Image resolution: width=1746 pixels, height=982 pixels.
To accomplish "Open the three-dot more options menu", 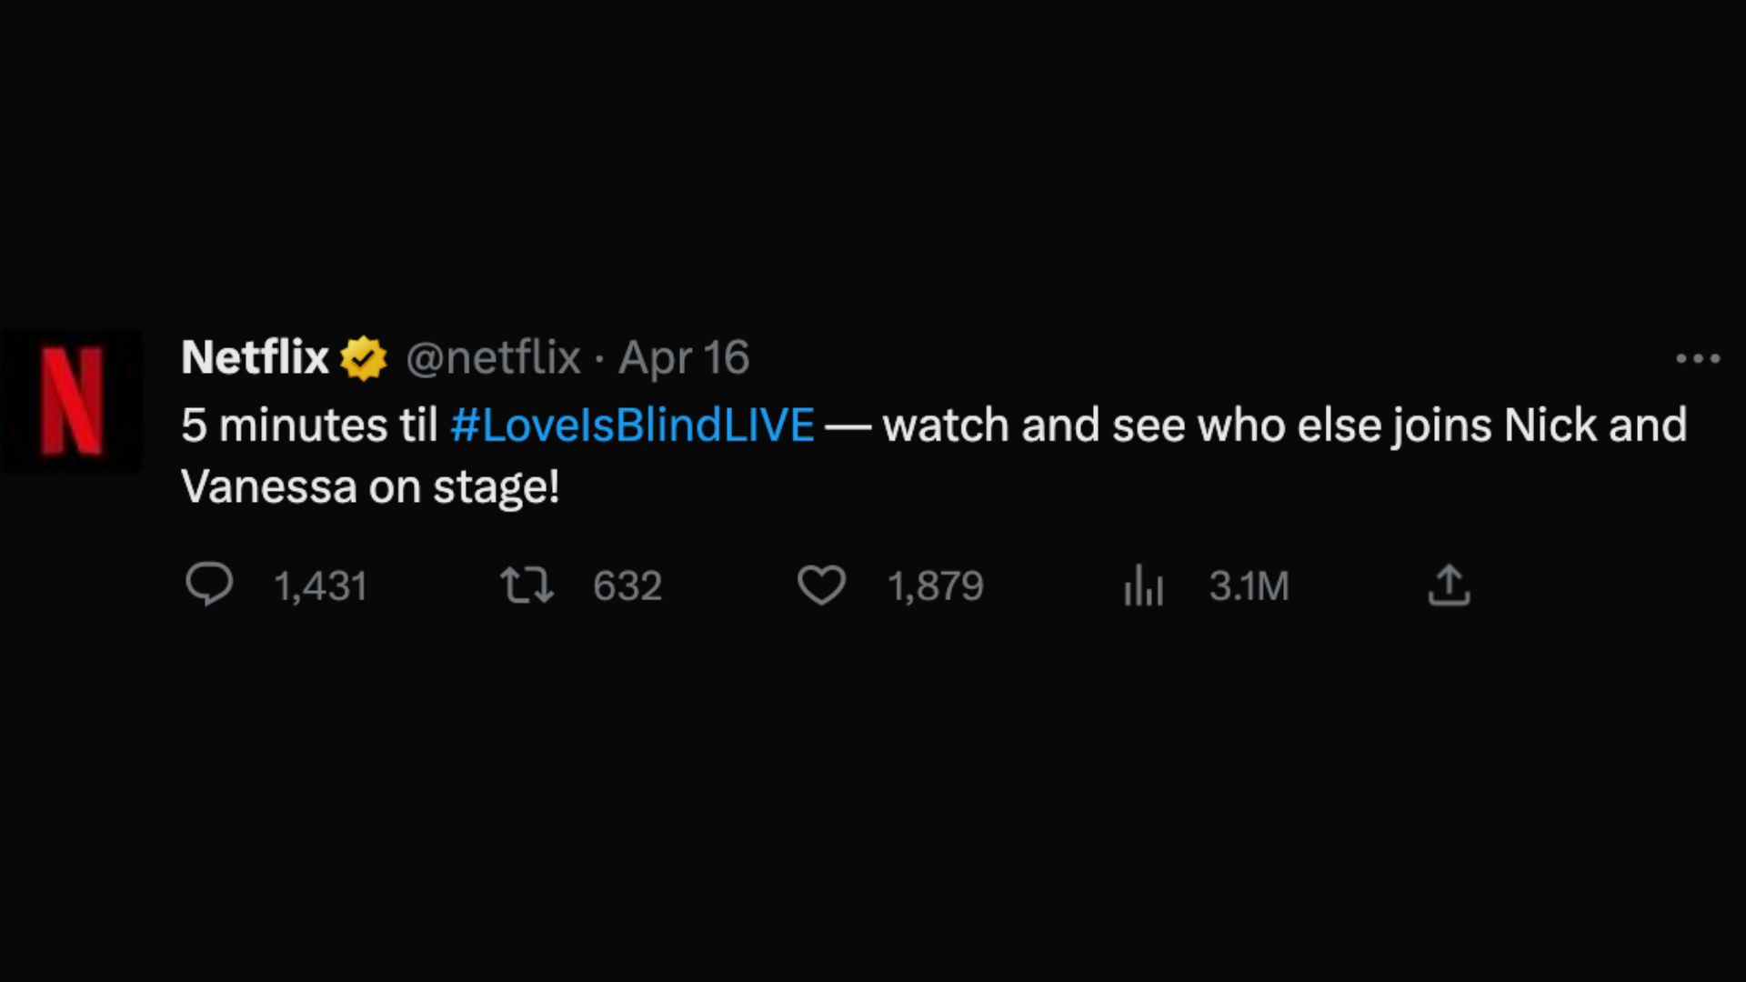I will point(1697,359).
